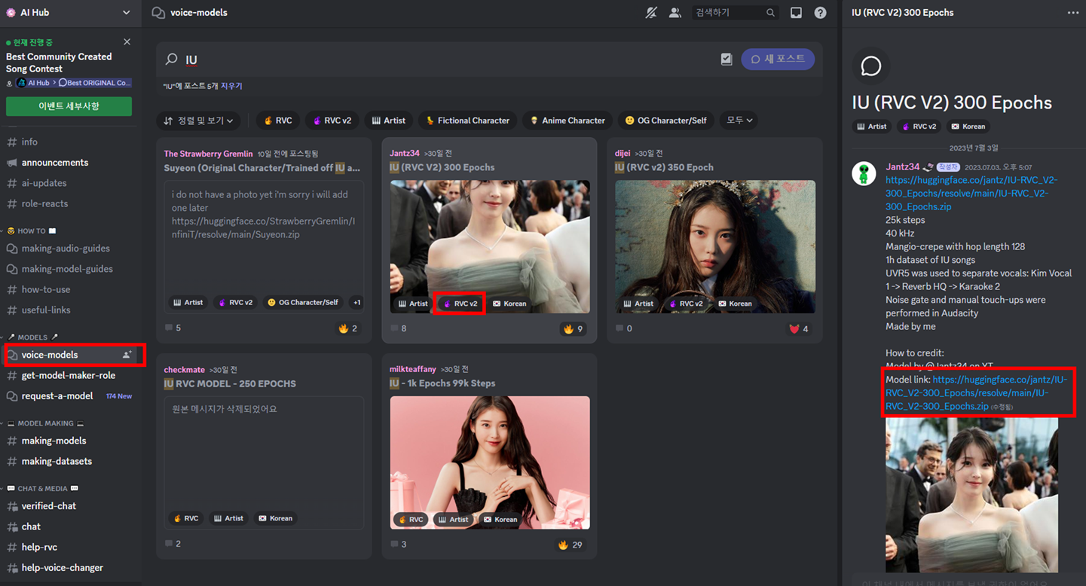Click the thumbnail of the 350 Epoch post
1086x586 pixels.
point(715,246)
